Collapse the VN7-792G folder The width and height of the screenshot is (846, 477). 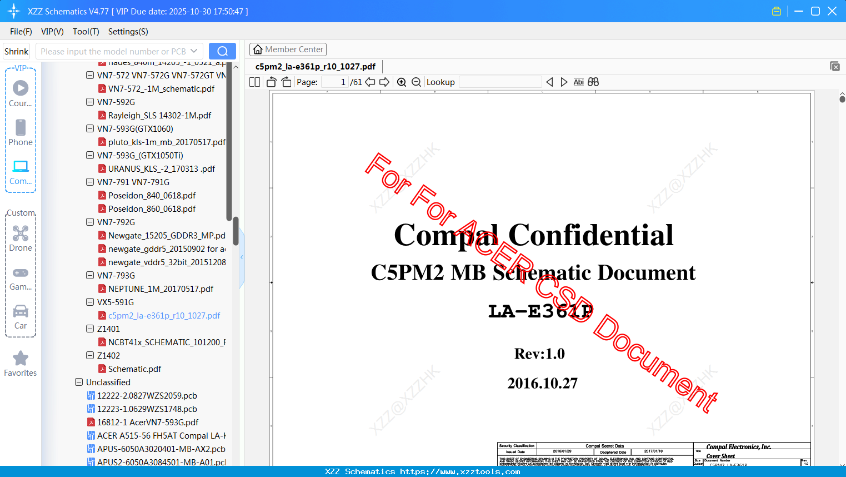coord(90,222)
